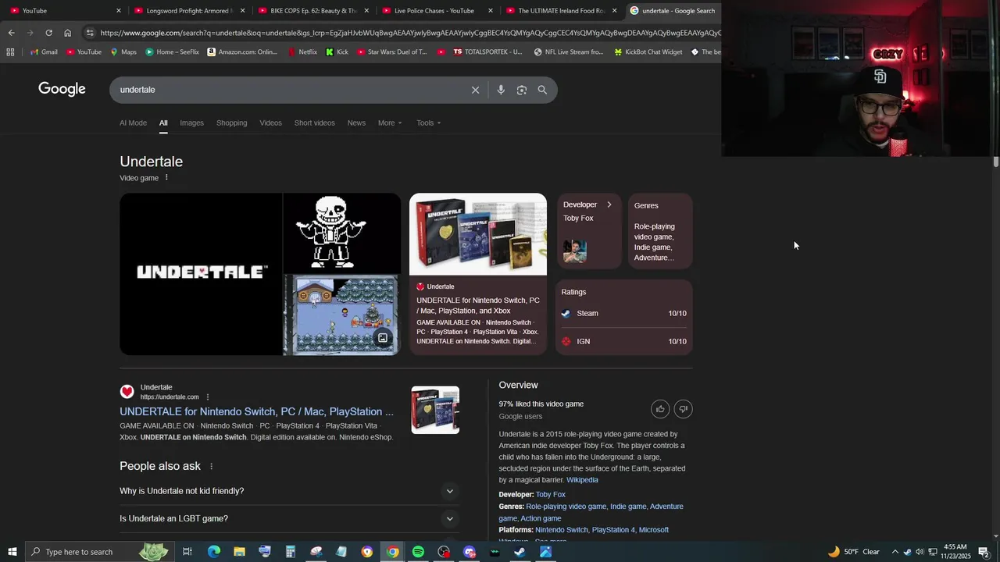
Task: Like this video game thumbs up
Action: [660, 409]
